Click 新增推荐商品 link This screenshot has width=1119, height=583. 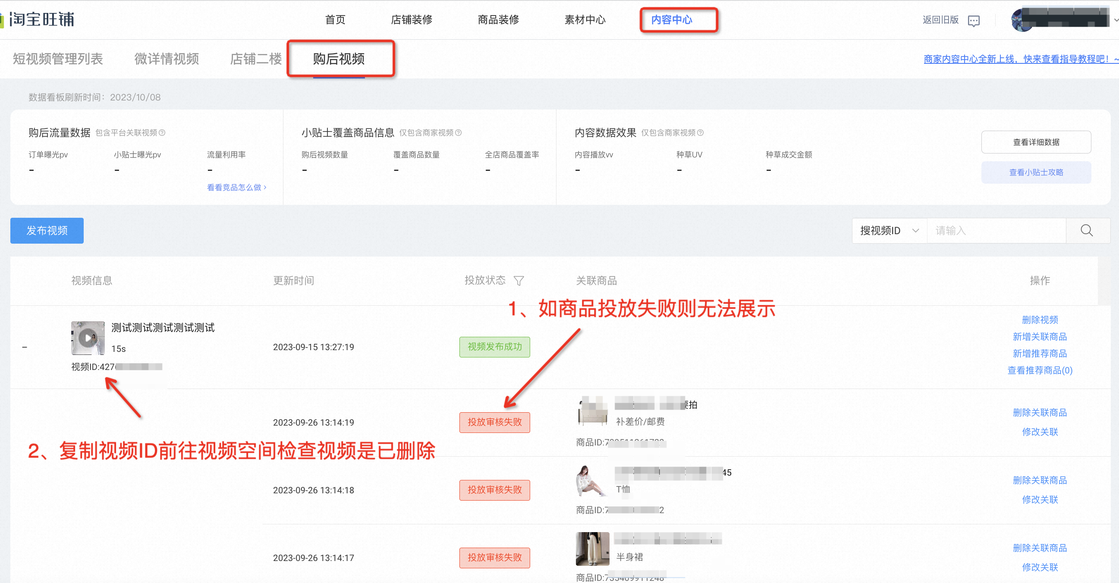(x=1040, y=354)
